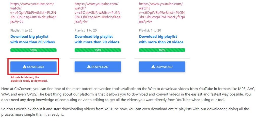Click 'Playlist: 1 to 20' label in the first column
Viewport: 260px width, 124px height.
[21, 30]
